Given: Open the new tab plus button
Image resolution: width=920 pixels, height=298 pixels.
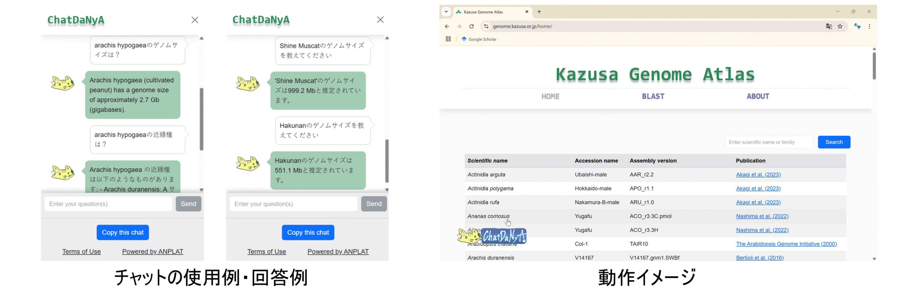Looking at the screenshot, I should [539, 12].
